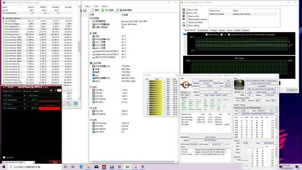Screen dimensions: 302x170
Task: Switch to Graphics Card tab in GPU-Z
Action: pyautogui.click(x=8, y=91)
